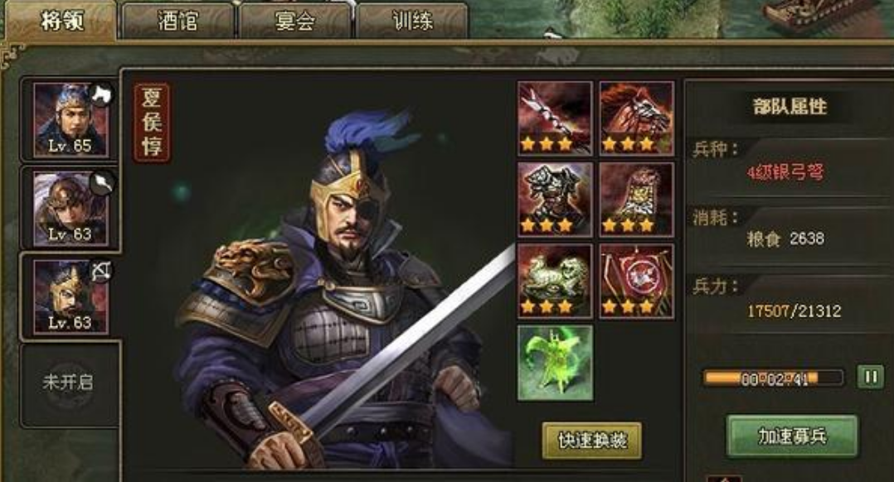894x482 pixels.
Task: Click the 加速募兵 button
Action: 792,436
